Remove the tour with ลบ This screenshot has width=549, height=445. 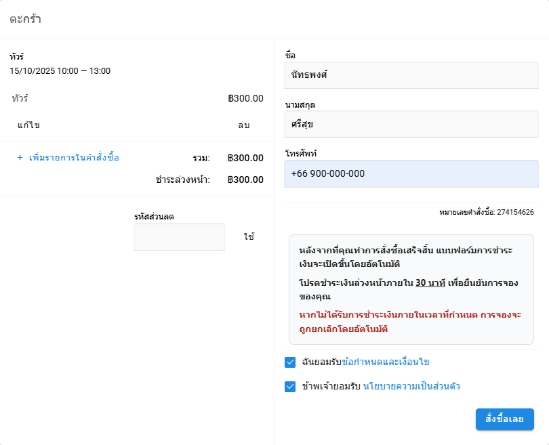[243, 125]
